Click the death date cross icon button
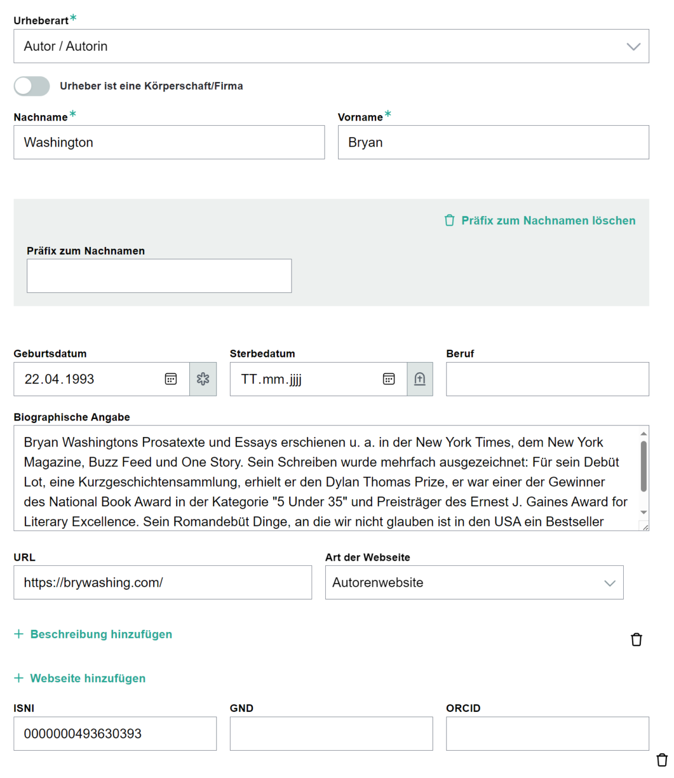 point(420,379)
